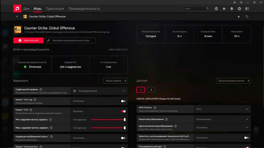This screenshot has width=264, height=148.
Task: Click the search magnifier icon
Action: 207,9
